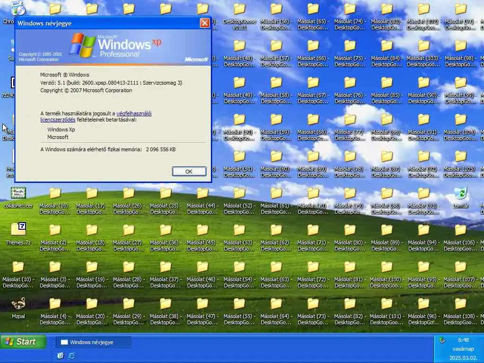The width and height of the screenshot is (484, 363).
Task: Select the DesktopGoose v0.31 folder
Action: point(240,9)
